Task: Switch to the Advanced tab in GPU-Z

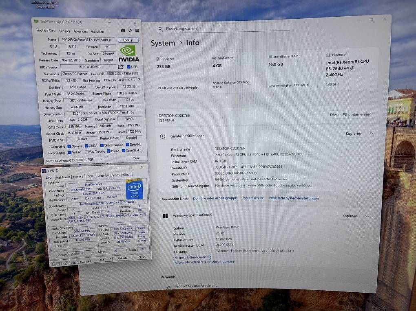Action: [80, 31]
